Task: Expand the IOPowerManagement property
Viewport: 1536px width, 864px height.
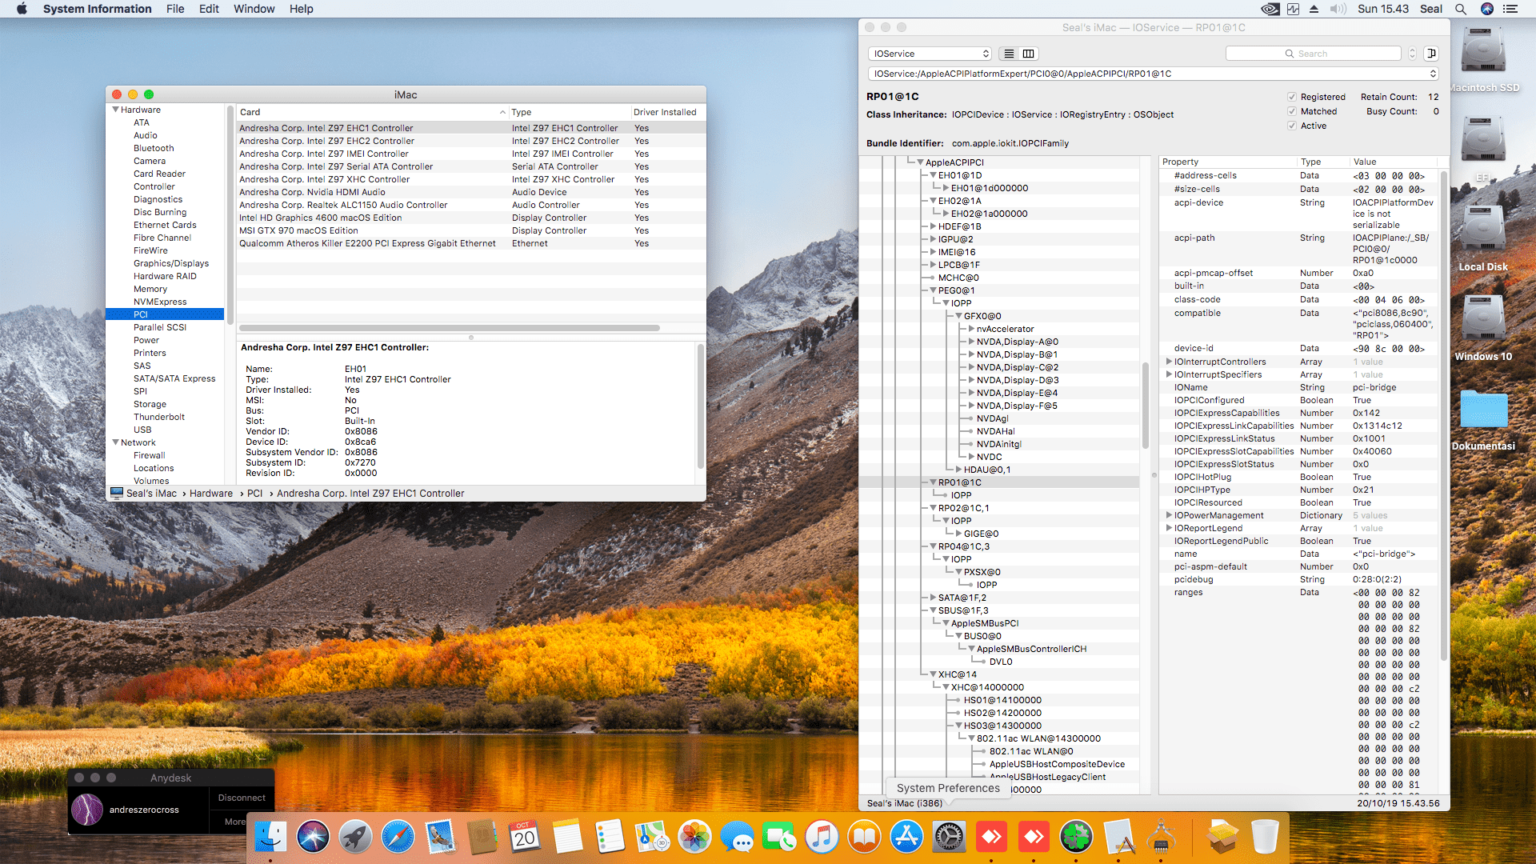Action: [1169, 515]
